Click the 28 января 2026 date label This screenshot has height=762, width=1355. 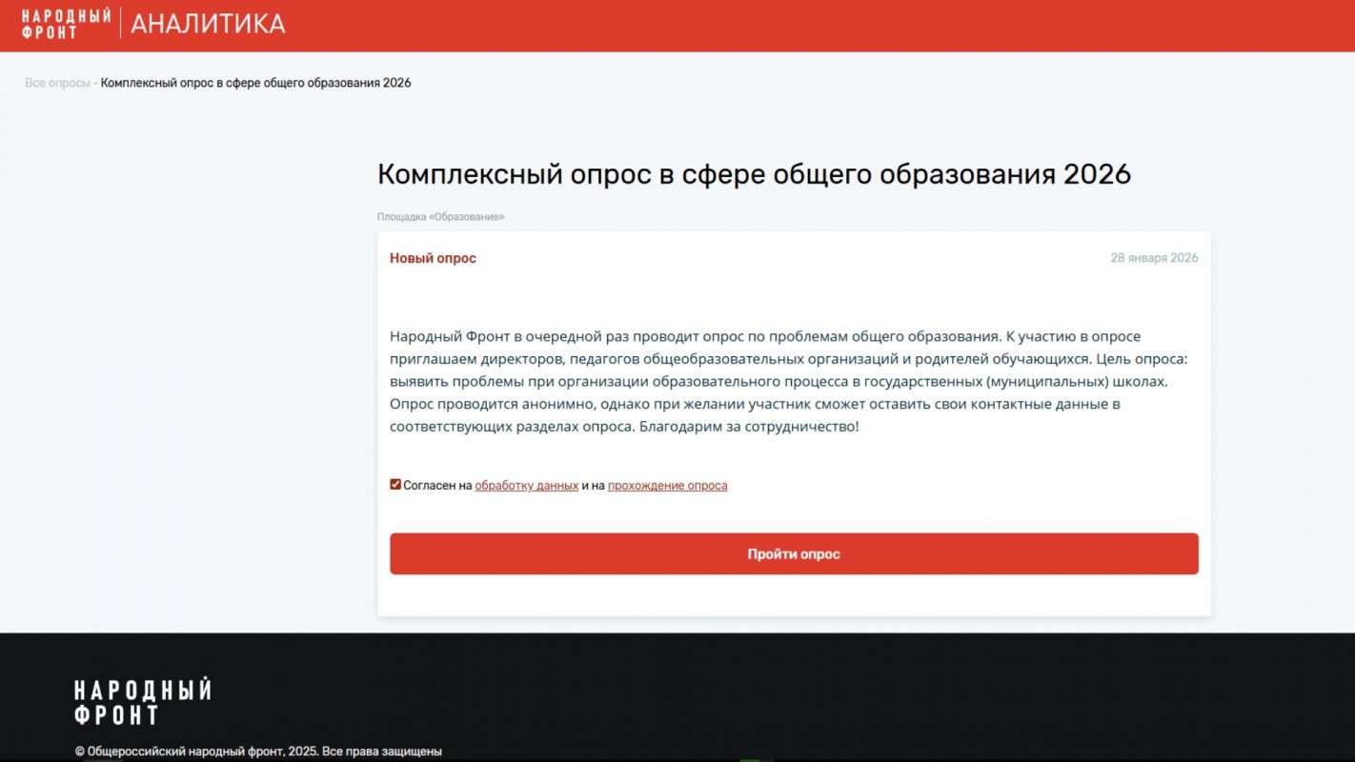point(1154,257)
